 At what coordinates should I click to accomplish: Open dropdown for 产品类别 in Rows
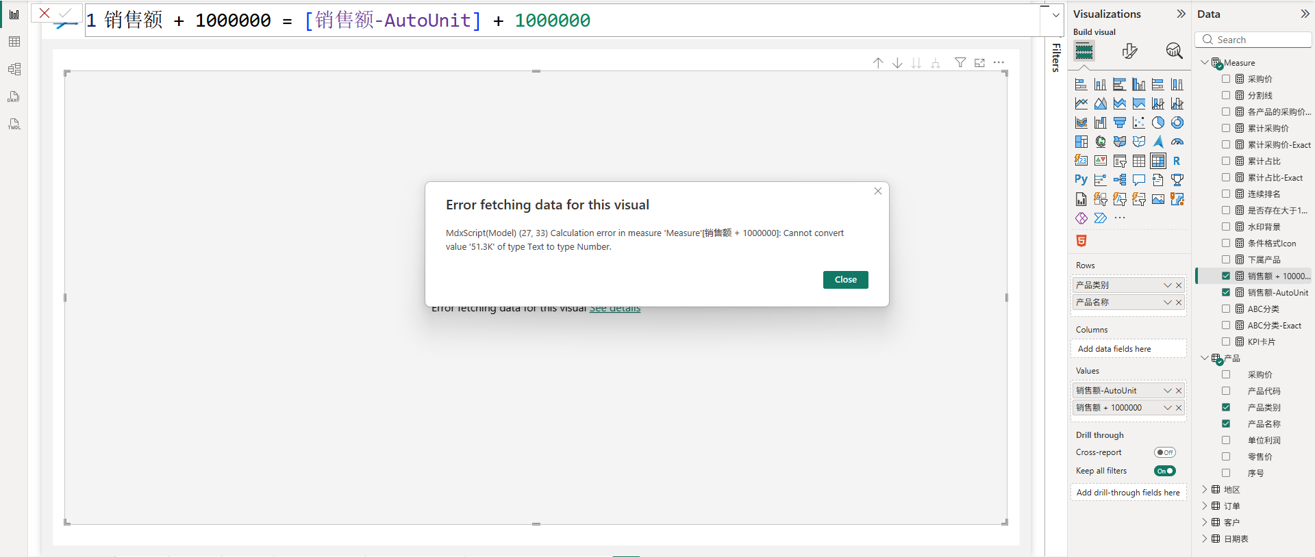(1167, 285)
